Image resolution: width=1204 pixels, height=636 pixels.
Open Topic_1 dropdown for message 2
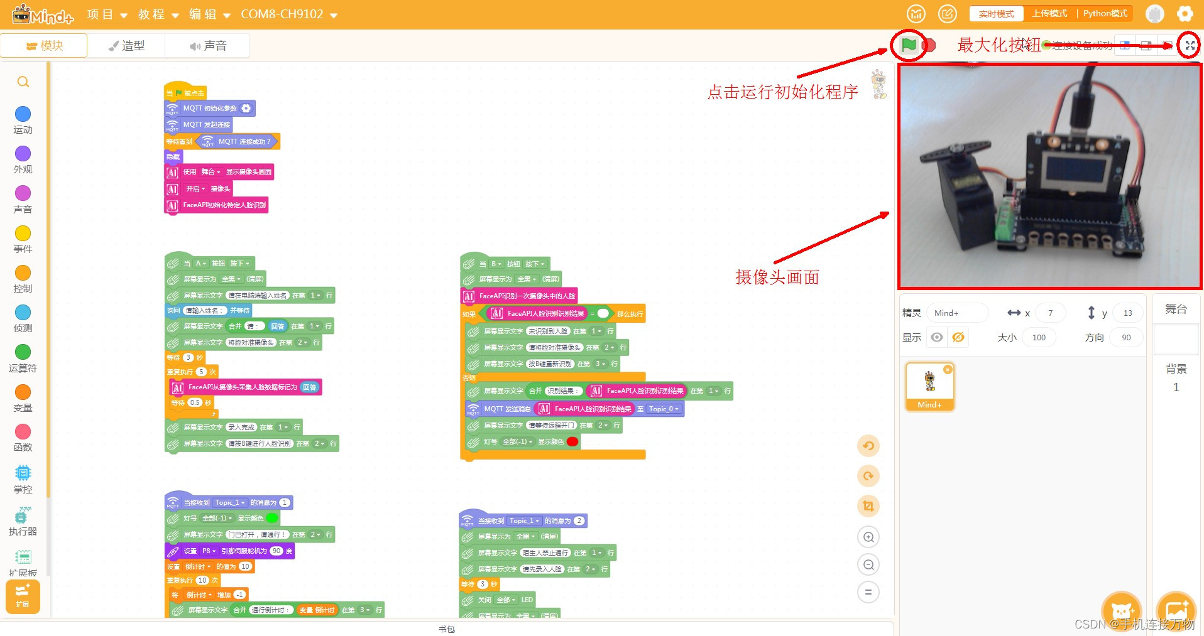pyautogui.click(x=525, y=521)
